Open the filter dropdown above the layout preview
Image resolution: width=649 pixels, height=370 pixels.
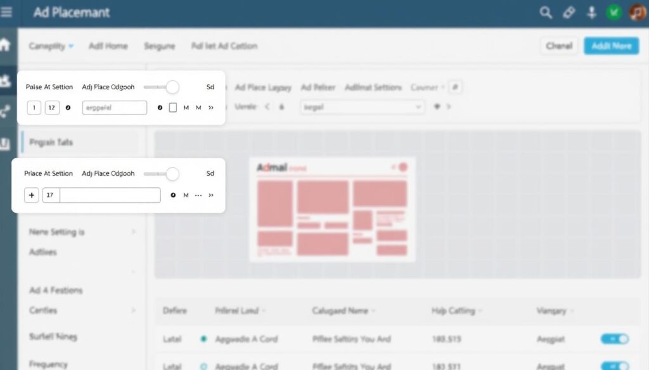(361, 108)
